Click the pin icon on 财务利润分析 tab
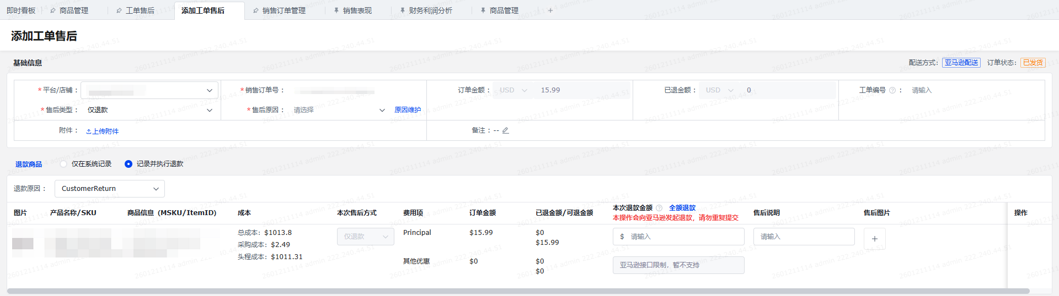The width and height of the screenshot is (1059, 296). click(402, 10)
